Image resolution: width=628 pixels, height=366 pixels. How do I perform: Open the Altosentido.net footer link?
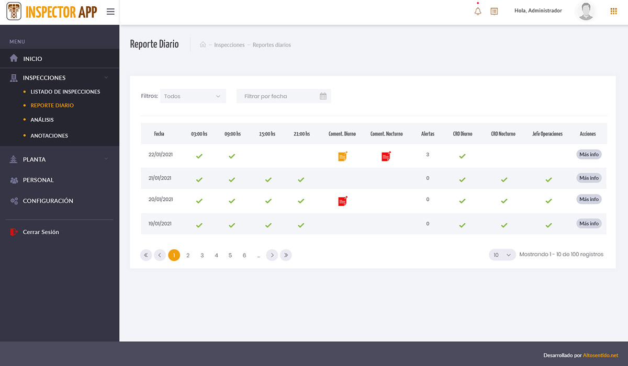point(600,355)
